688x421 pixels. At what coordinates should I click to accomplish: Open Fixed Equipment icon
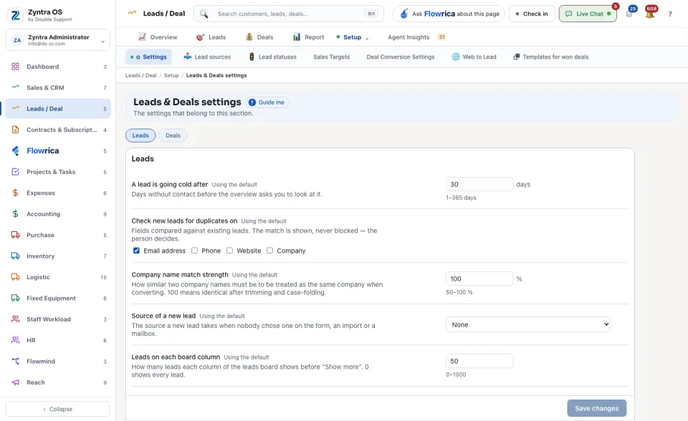pyautogui.click(x=15, y=298)
